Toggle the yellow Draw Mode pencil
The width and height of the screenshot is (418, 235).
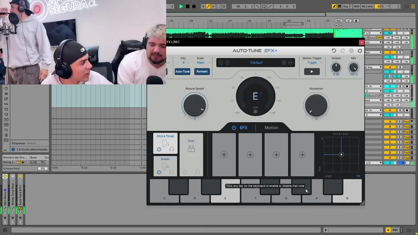(x=334, y=6)
